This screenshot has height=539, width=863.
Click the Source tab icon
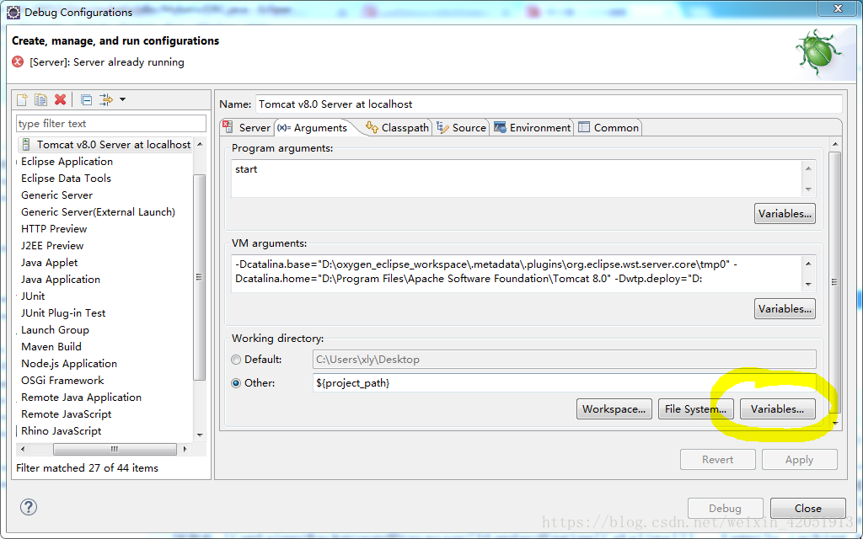point(442,128)
